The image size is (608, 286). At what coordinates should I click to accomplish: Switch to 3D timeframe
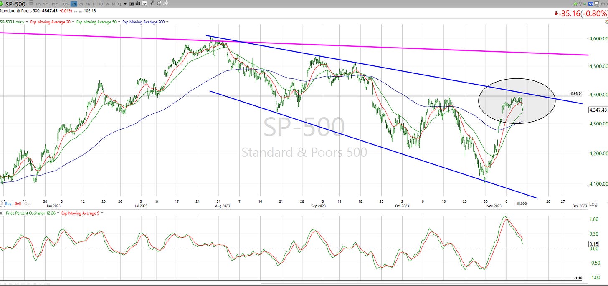tap(100, 4)
